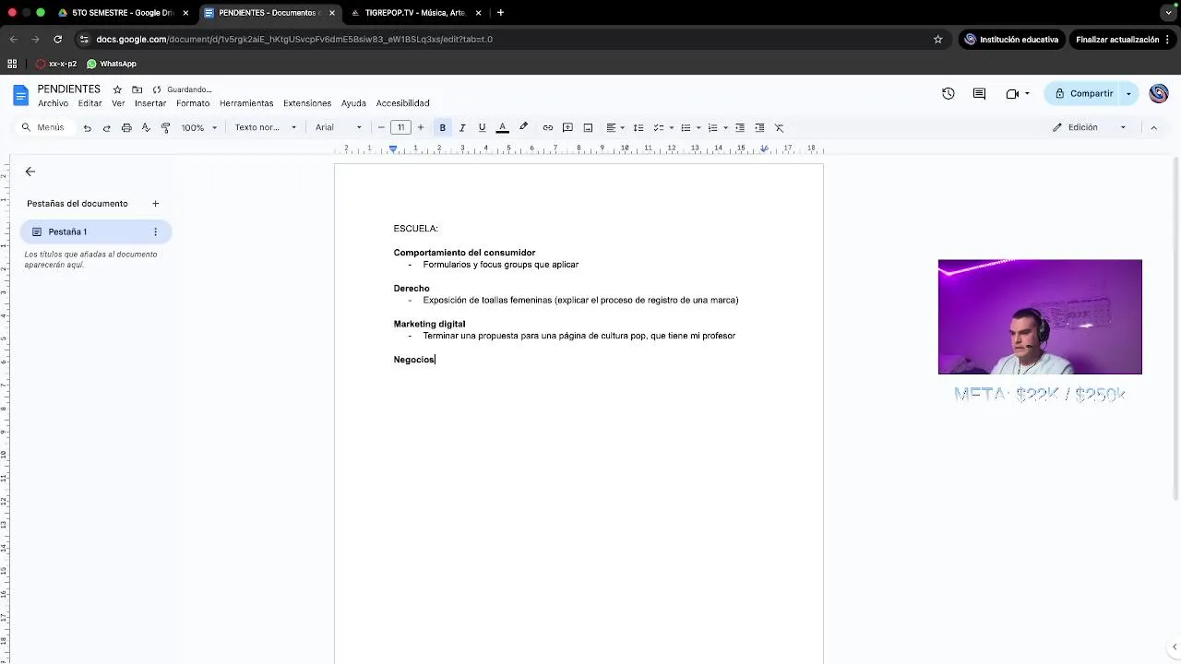1181x664 pixels.
Task: Open version history clock icon
Action: pyautogui.click(x=948, y=93)
